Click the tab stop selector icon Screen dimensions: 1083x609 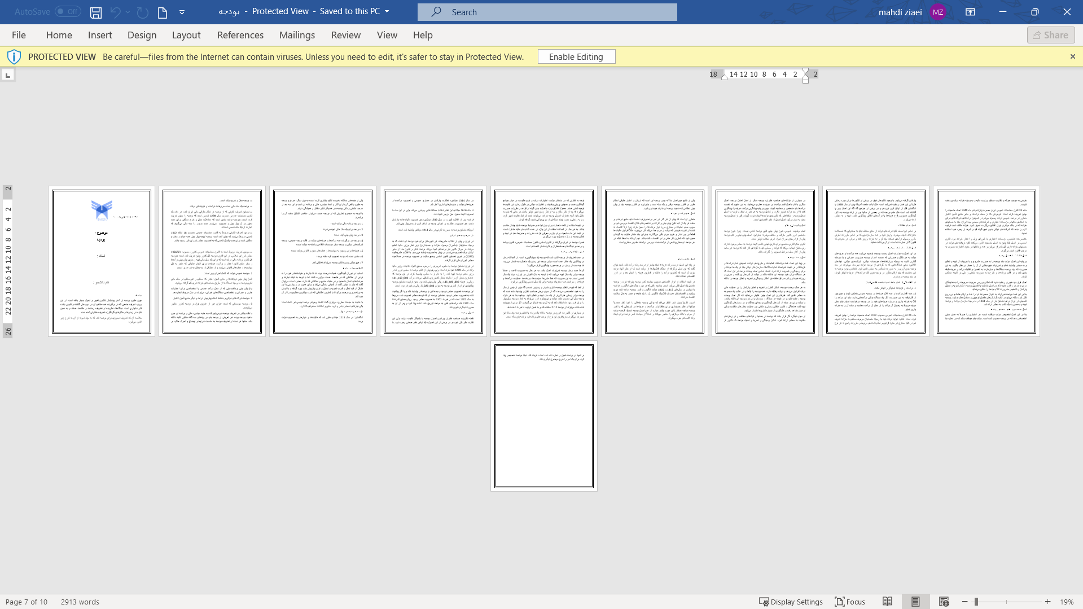pyautogui.click(x=8, y=75)
